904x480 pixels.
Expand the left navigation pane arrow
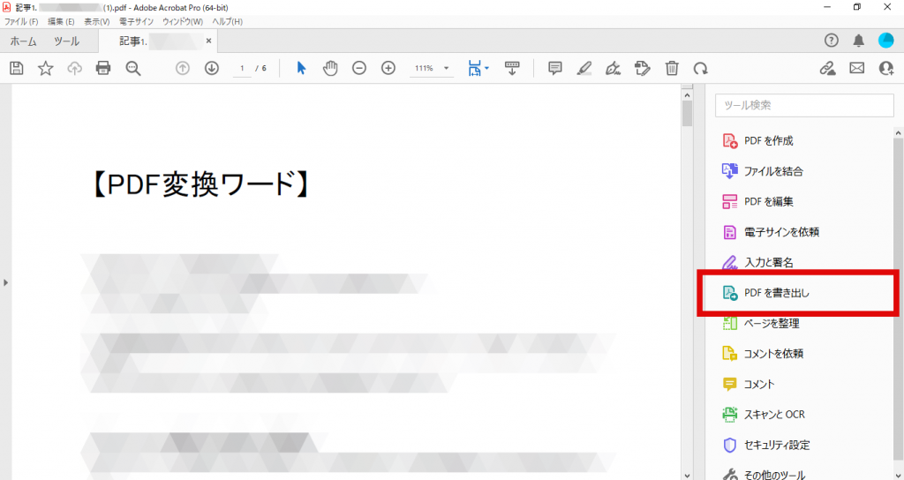click(x=5, y=282)
